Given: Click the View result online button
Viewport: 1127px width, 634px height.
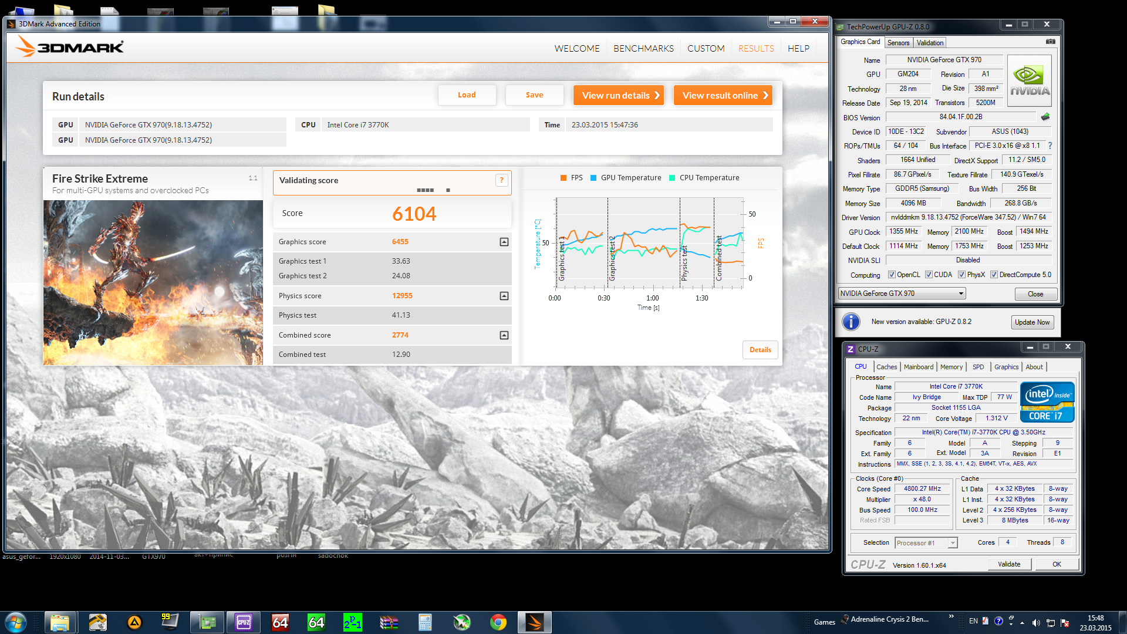Looking at the screenshot, I should coord(723,95).
